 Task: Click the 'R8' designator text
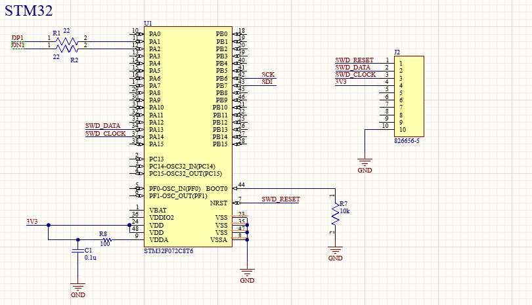point(103,234)
